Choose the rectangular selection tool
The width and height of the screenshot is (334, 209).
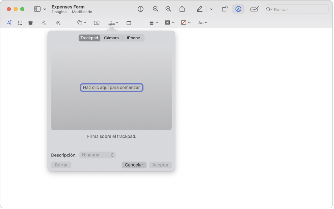point(20,23)
